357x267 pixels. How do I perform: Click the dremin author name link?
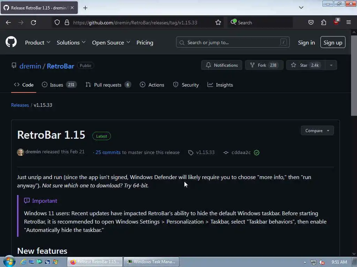(33, 152)
